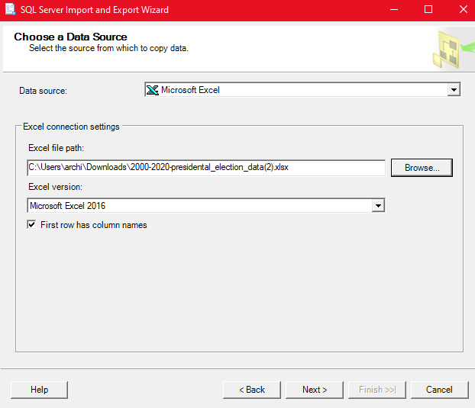Click the Microsoft Excel icon in the data source box
This screenshot has width=475, height=408.
tap(153, 90)
